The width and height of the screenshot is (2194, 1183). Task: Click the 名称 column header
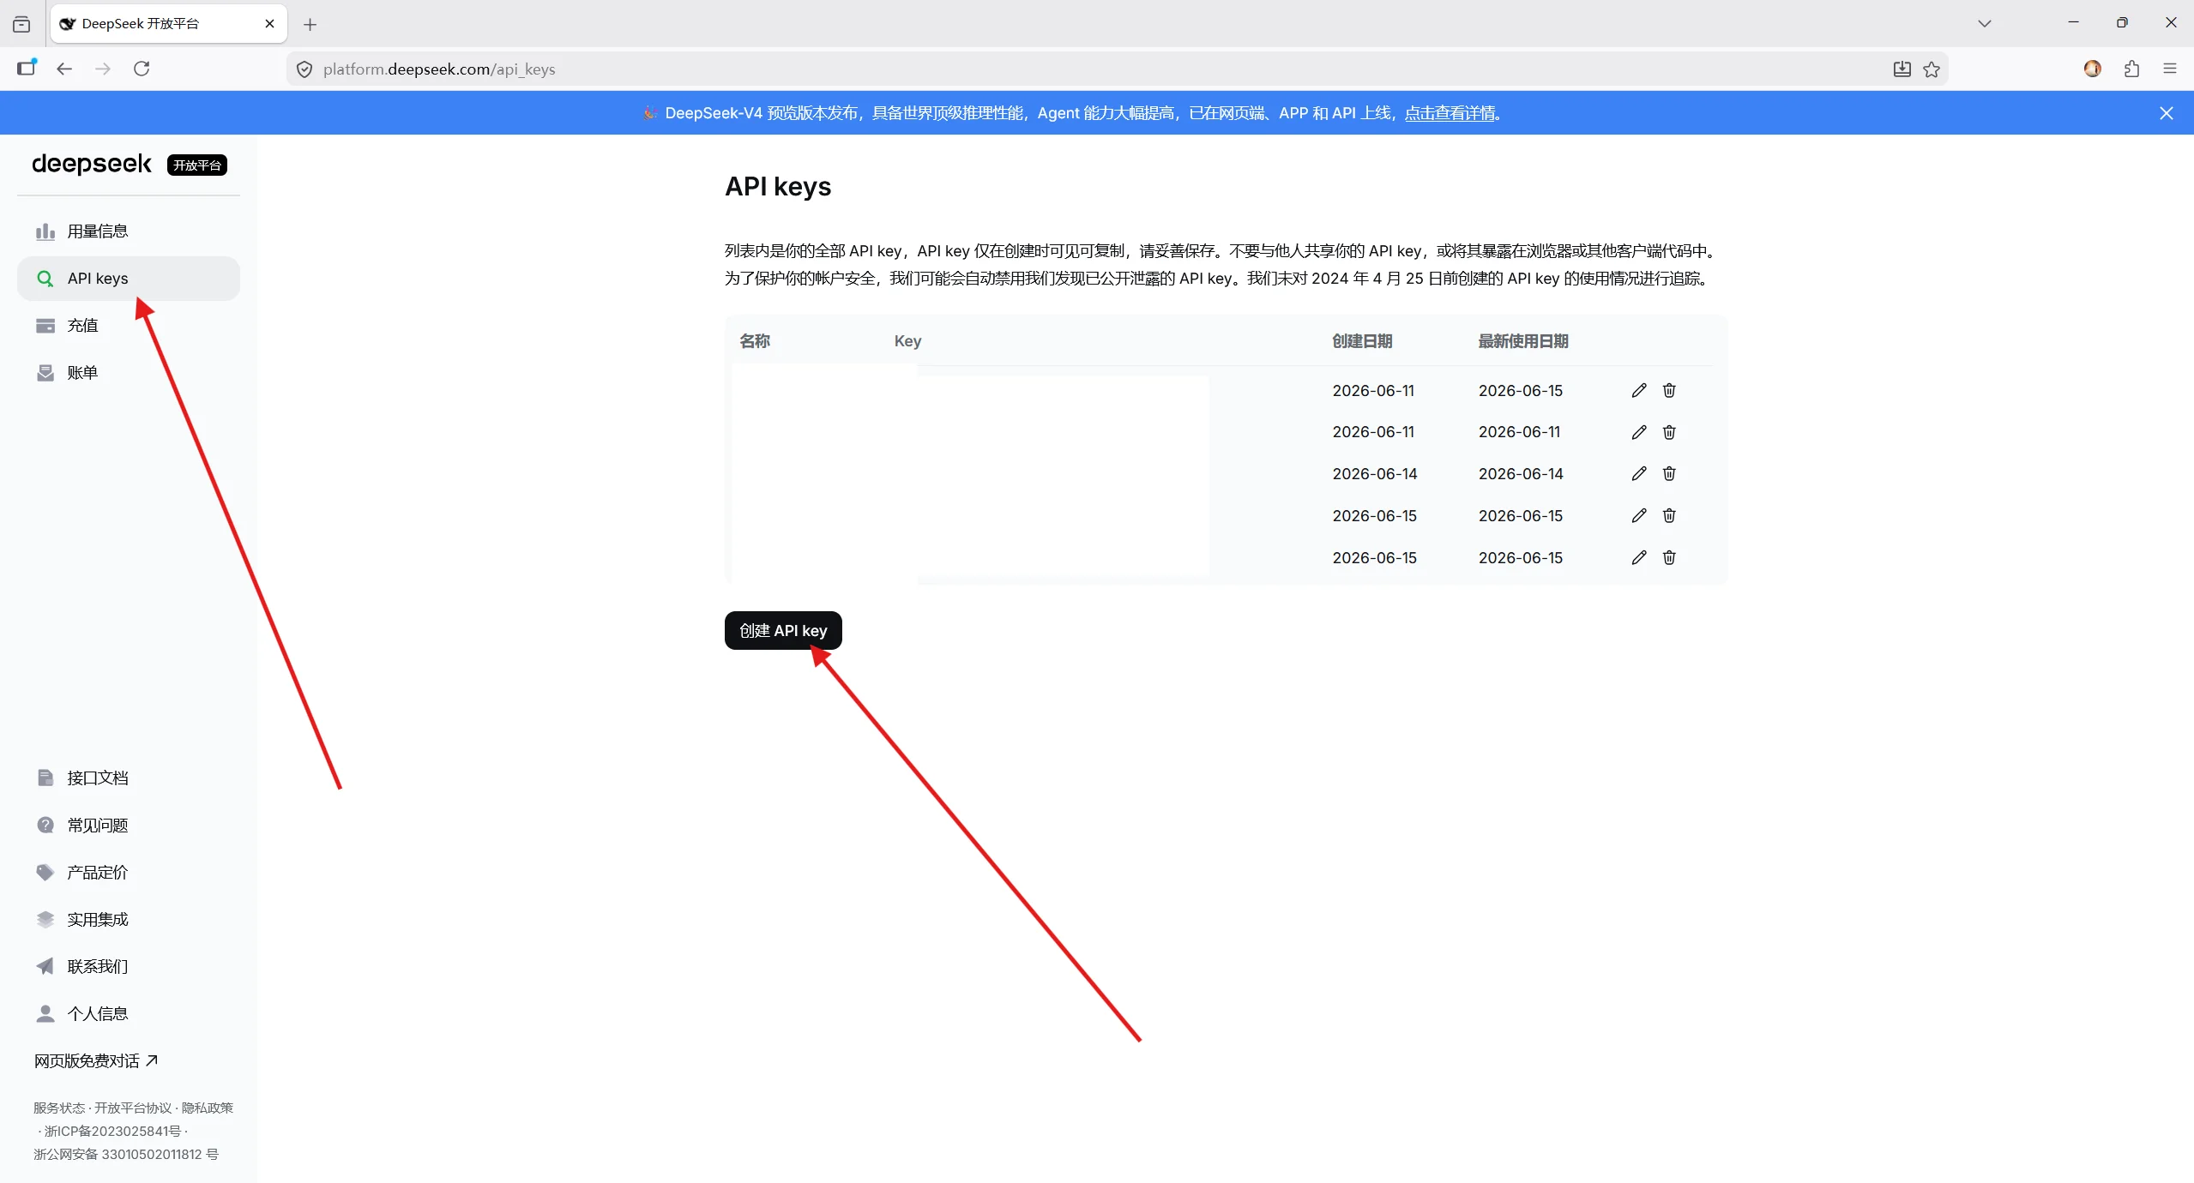tap(755, 341)
